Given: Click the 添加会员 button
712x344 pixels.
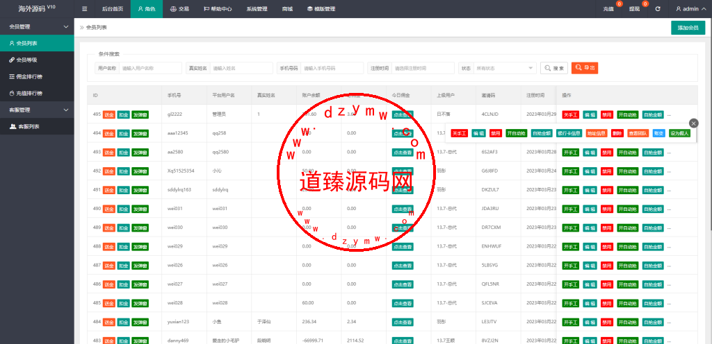Looking at the screenshot, I should tap(688, 28).
